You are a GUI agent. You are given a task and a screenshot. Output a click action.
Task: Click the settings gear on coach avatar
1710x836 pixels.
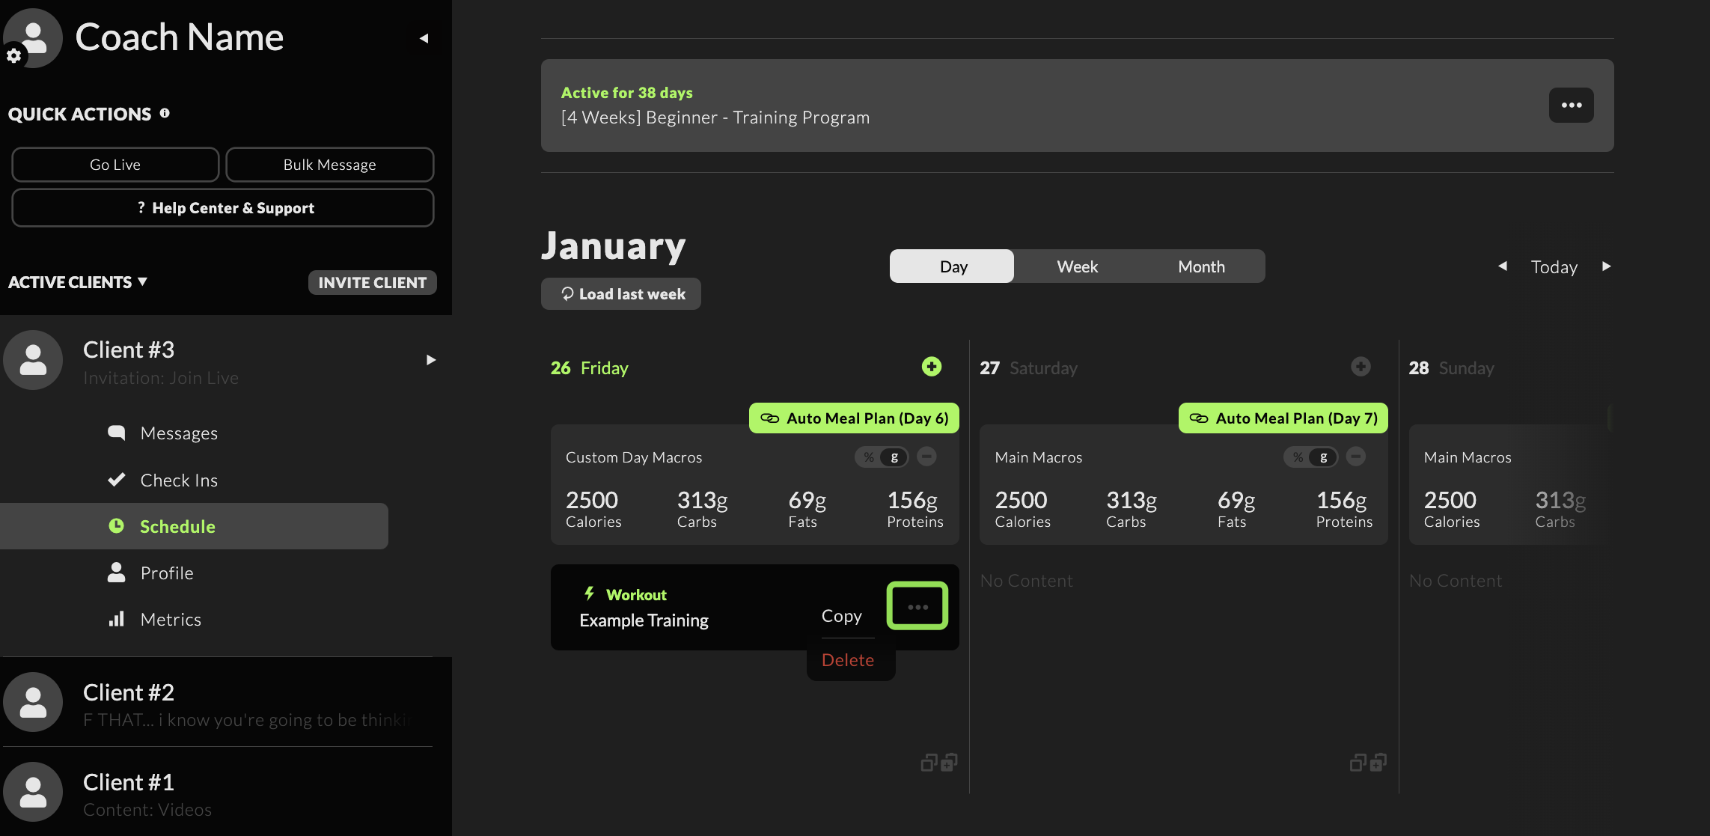13,55
